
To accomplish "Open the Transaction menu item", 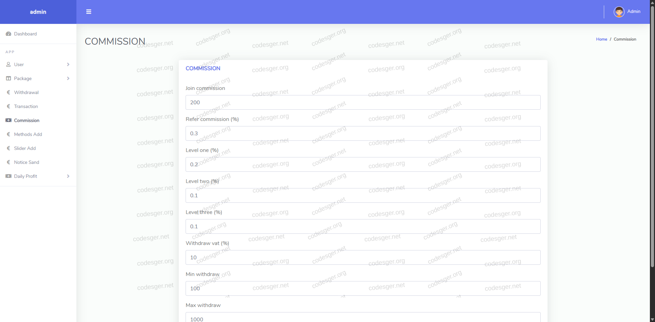I will (26, 106).
